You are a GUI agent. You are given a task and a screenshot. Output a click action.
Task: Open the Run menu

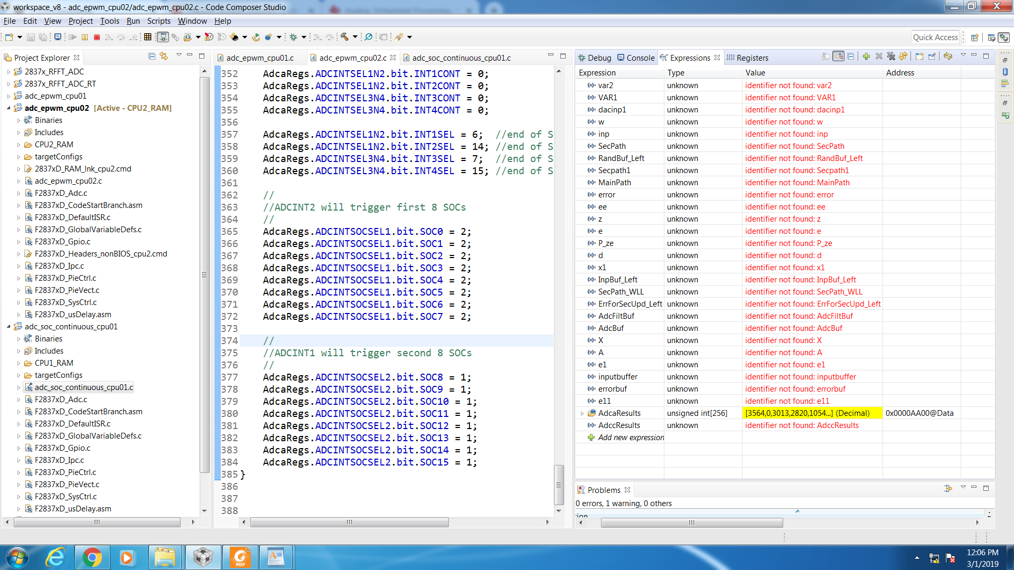[x=133, y=21]
